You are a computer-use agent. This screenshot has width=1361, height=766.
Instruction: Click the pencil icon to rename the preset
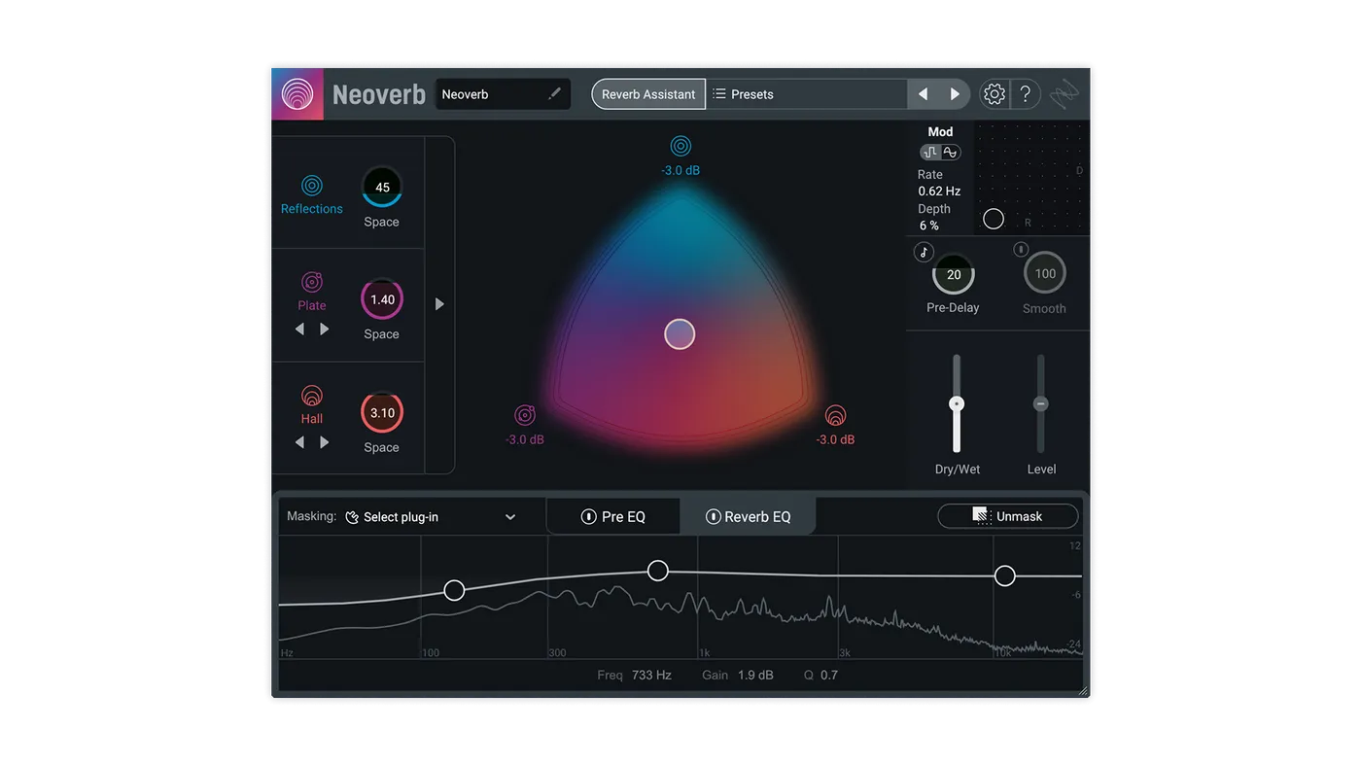pyautogui.click(x=554, y=94)
